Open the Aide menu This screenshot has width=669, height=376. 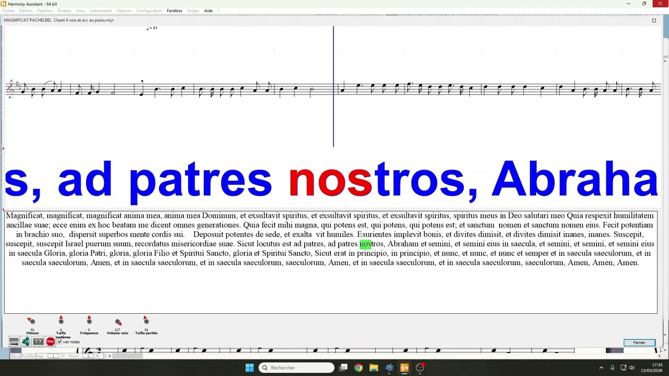point(208,10)
